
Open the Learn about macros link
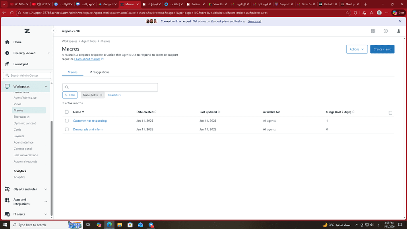(88, 59)
